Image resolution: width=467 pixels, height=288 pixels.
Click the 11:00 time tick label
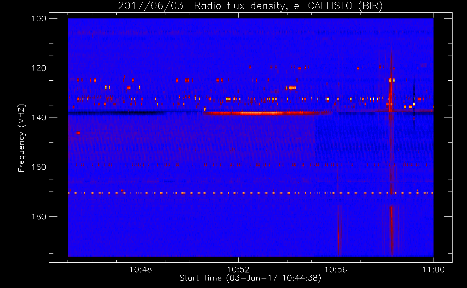[433, 270]
